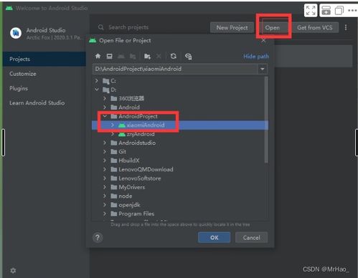358x278 pixels.
Task: Open settings gear at bottom left
Action: point(13,270)
